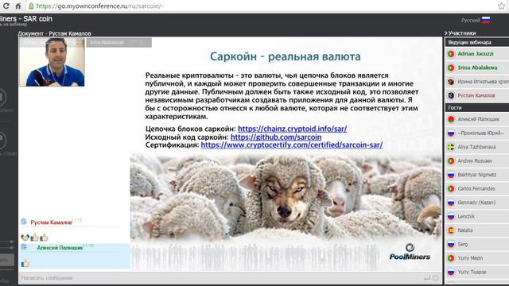
Task: Select the browser address bar URL
Action: [100, 6]
